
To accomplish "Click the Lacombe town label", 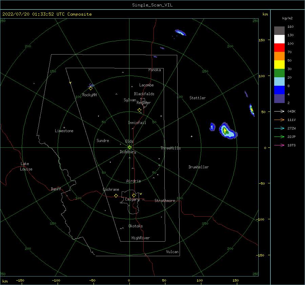I will pyautogui.click(x=146, y=85).
